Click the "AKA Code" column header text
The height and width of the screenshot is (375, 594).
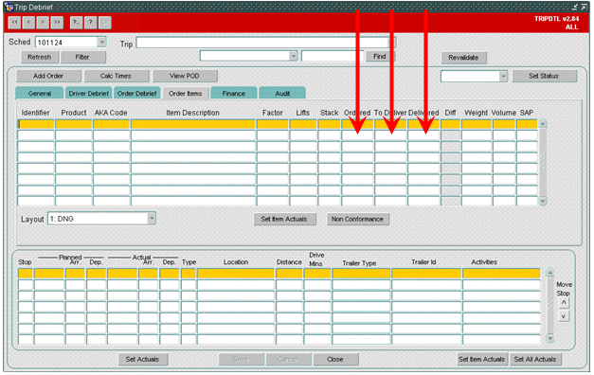[111, 113]
